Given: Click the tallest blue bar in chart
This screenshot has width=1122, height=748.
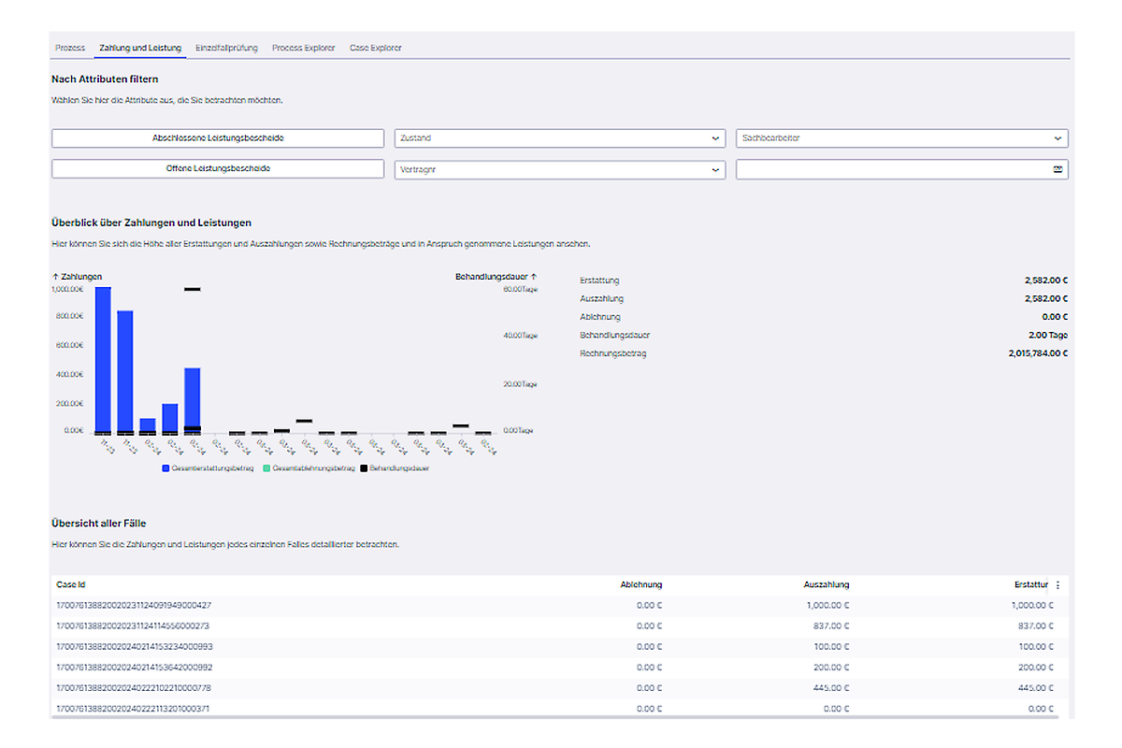Looking at the screenshot, I should coord(103,360).
